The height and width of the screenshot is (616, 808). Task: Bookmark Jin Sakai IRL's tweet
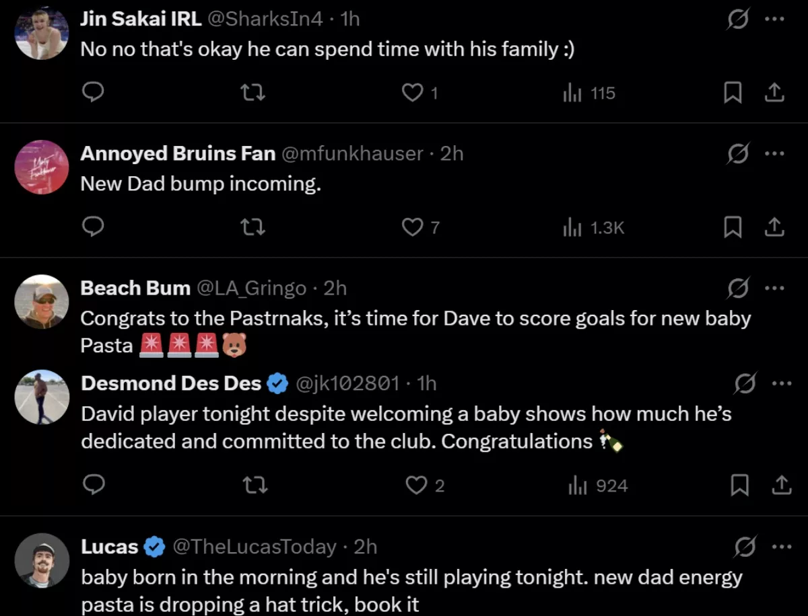tap(733, 92)
